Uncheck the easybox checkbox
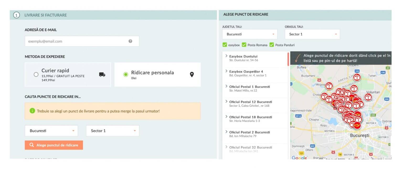Screen dimensions: 403x170 [x=225, y=45]
